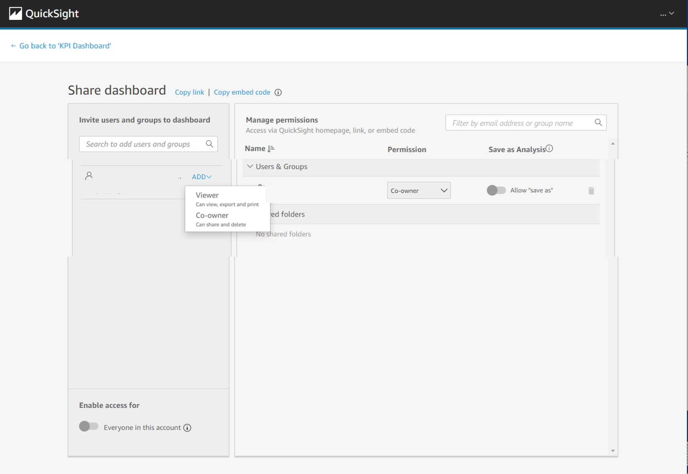Delete the user with the trash icon
Image resolution: width=688 pixels, height=474 pixels.
pyautogui.click(x=591, y=191)
